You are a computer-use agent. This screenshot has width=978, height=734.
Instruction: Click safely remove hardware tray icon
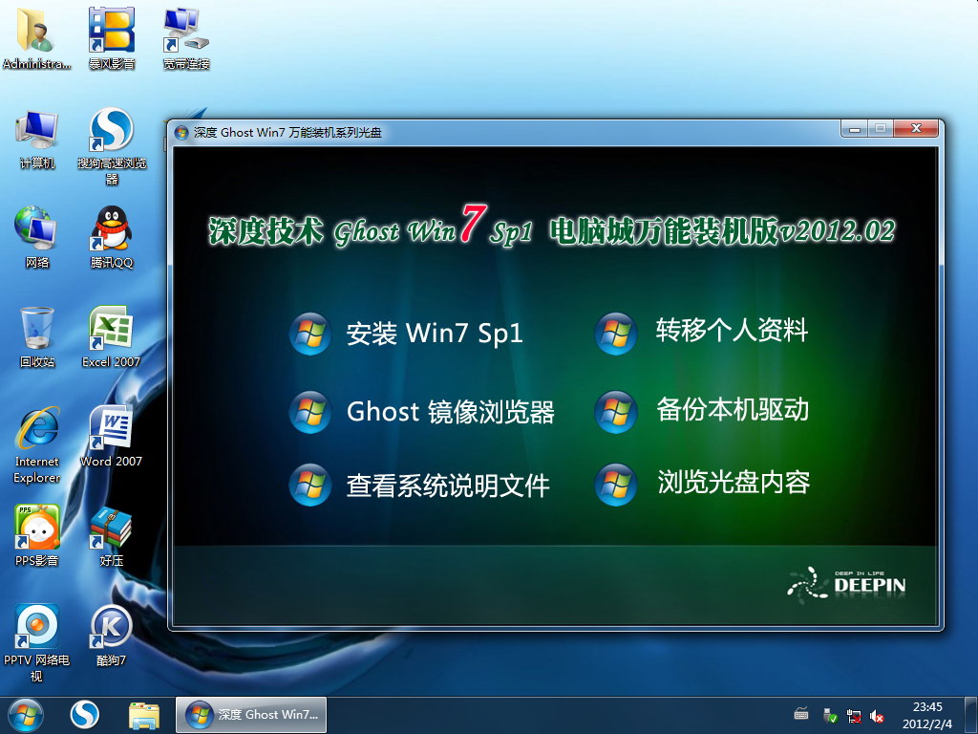pos(830,715)
